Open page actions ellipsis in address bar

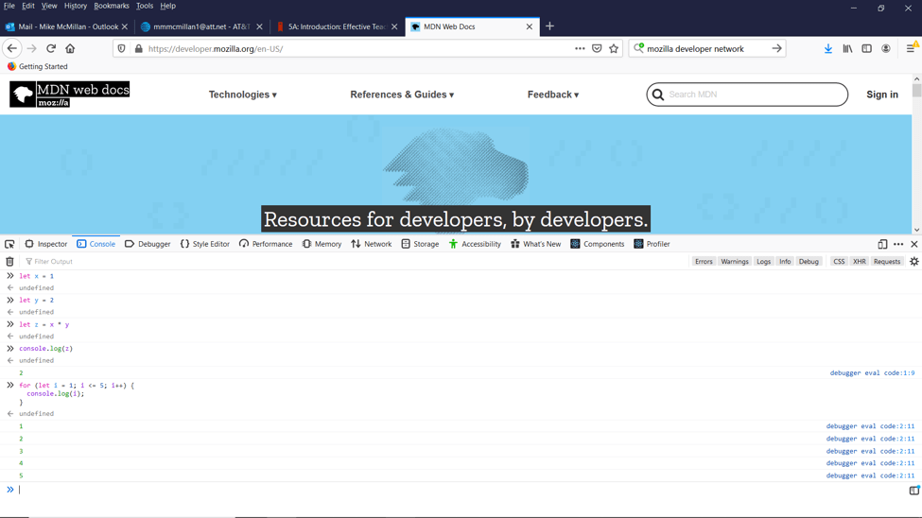580,49
